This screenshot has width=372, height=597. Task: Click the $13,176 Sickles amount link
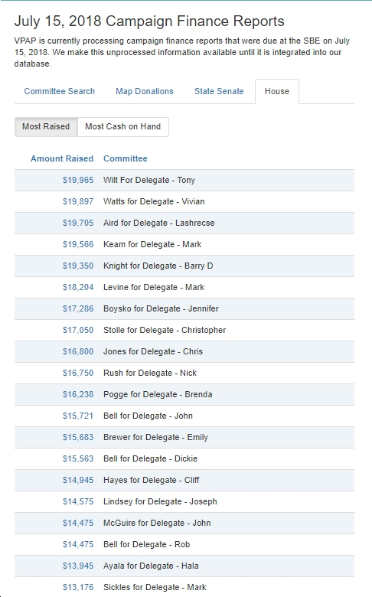tap(77, 587)
